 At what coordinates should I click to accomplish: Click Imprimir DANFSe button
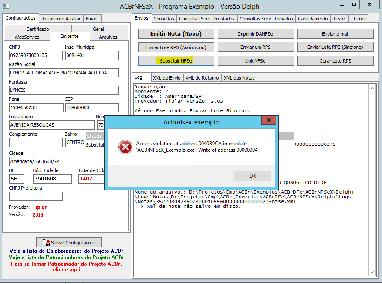click(x=255, y=34)
